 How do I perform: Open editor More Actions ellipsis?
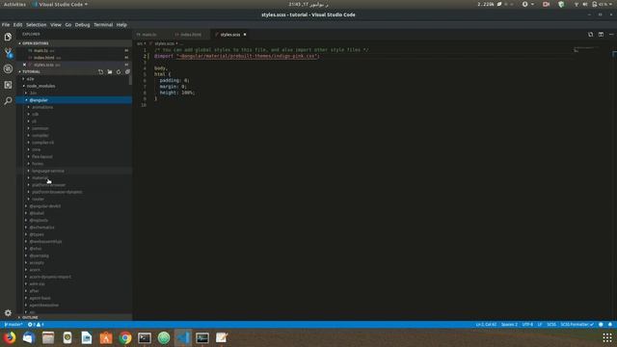pyautogui.click(x=611, y=35)
